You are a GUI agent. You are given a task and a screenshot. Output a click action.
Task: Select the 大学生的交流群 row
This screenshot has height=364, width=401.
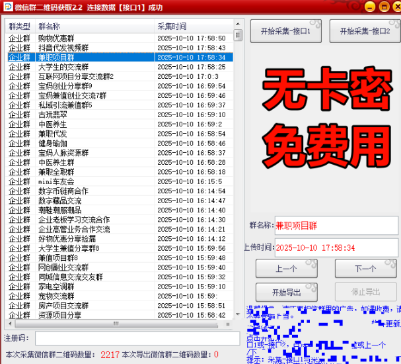tap(119, 67)
